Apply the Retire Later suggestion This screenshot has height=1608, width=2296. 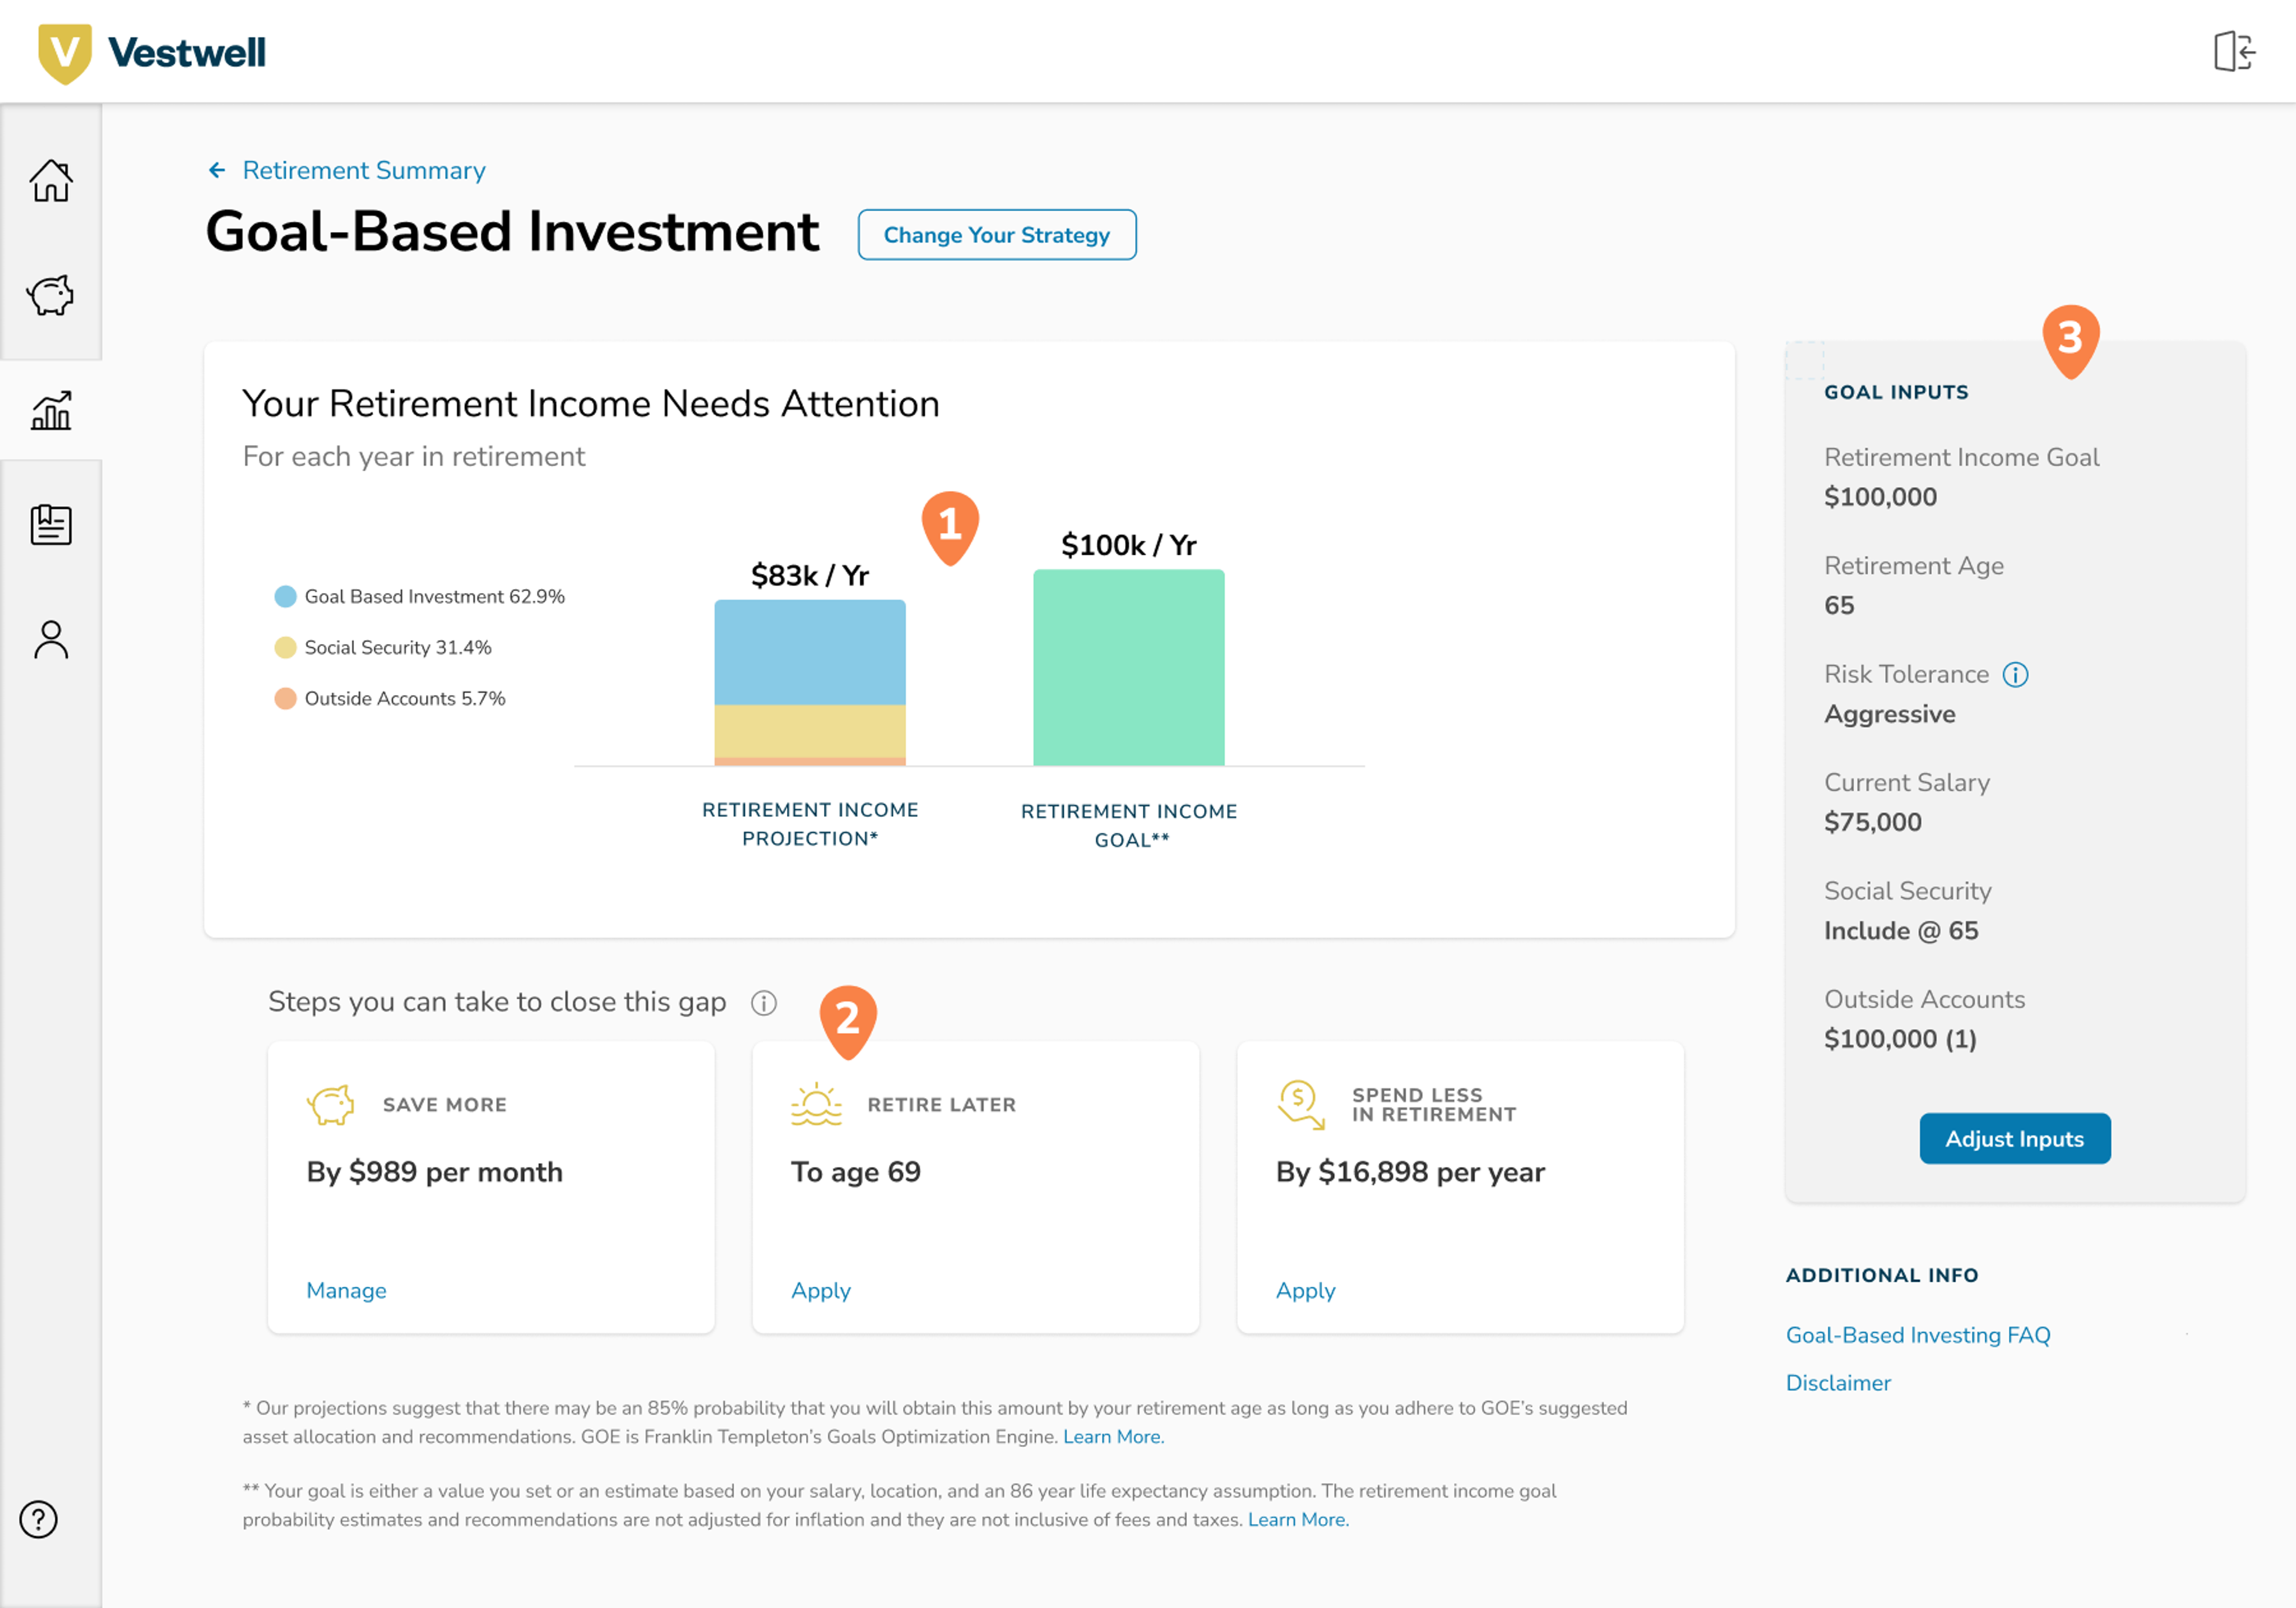(x=820, y=1290)
